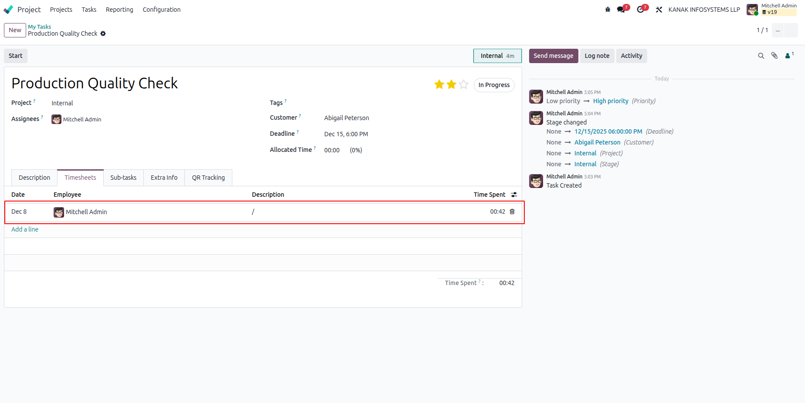Image resolution: width=805 pixels, height=403 pixels.
Task: Click the gear icon next to Production Quality Check
Action: [x=103, y=34]
